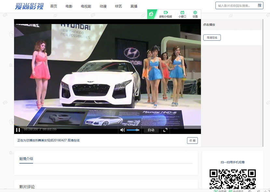Screen dimensions: 270x192
Task: Click the 高清在线 source button
Action: tap(212, 38)
